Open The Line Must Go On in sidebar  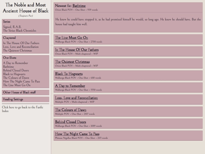coord(17,85)
